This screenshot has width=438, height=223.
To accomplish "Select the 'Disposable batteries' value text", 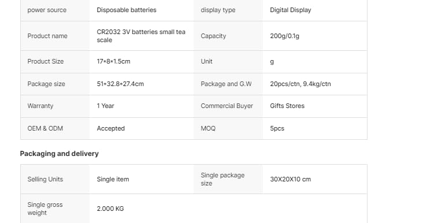I will pyautogui.click(x=127, y=10).
